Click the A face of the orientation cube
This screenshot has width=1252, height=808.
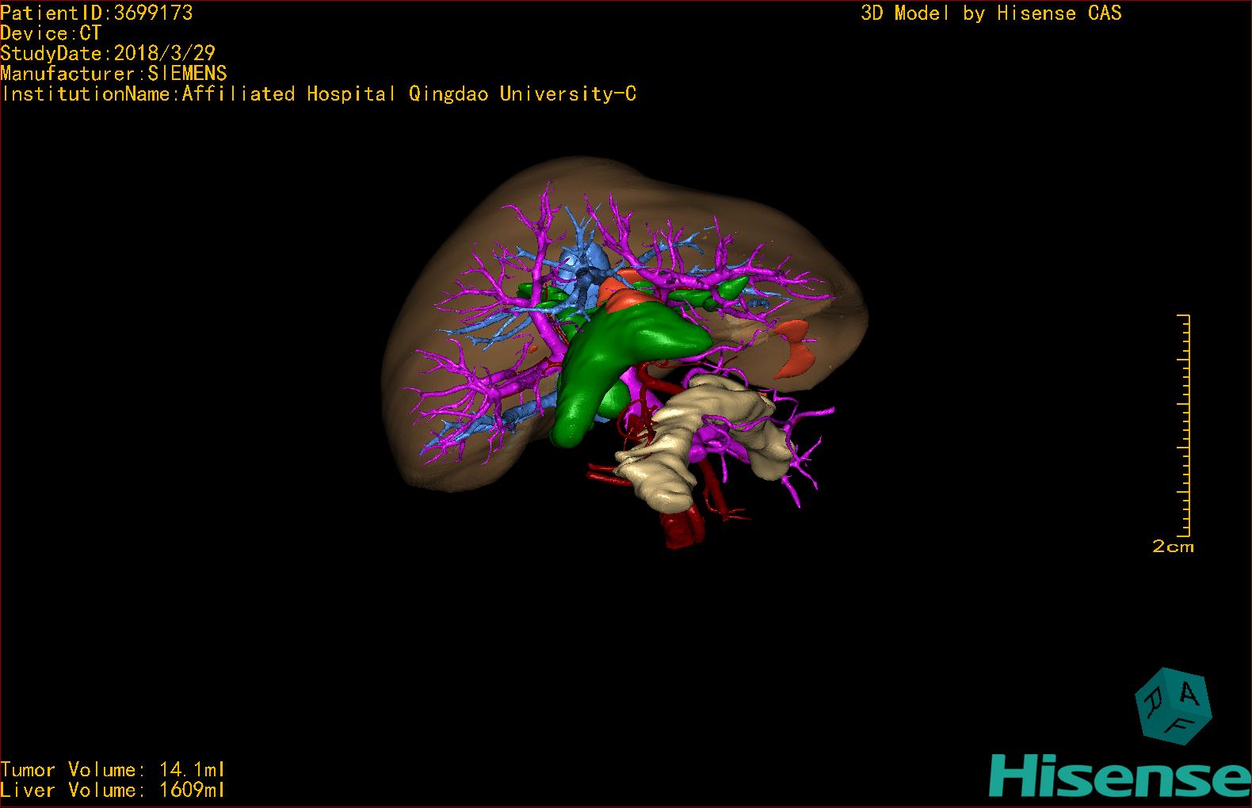[1187, 696]
